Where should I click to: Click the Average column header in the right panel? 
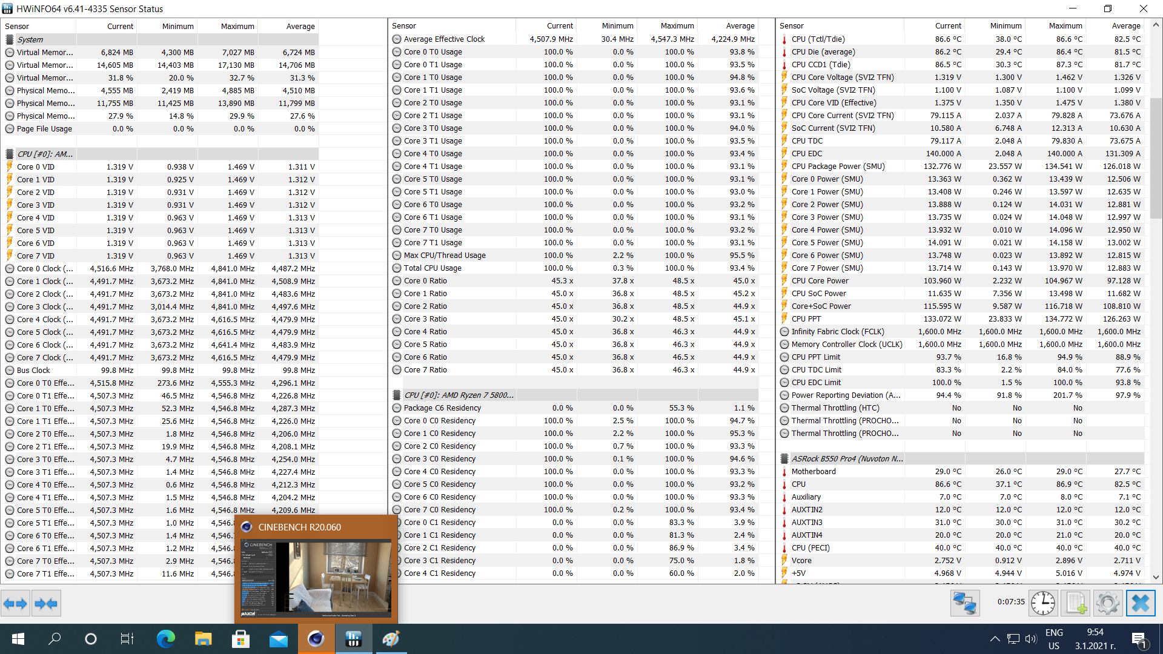pyautogui.click(x=1115, y=25)
